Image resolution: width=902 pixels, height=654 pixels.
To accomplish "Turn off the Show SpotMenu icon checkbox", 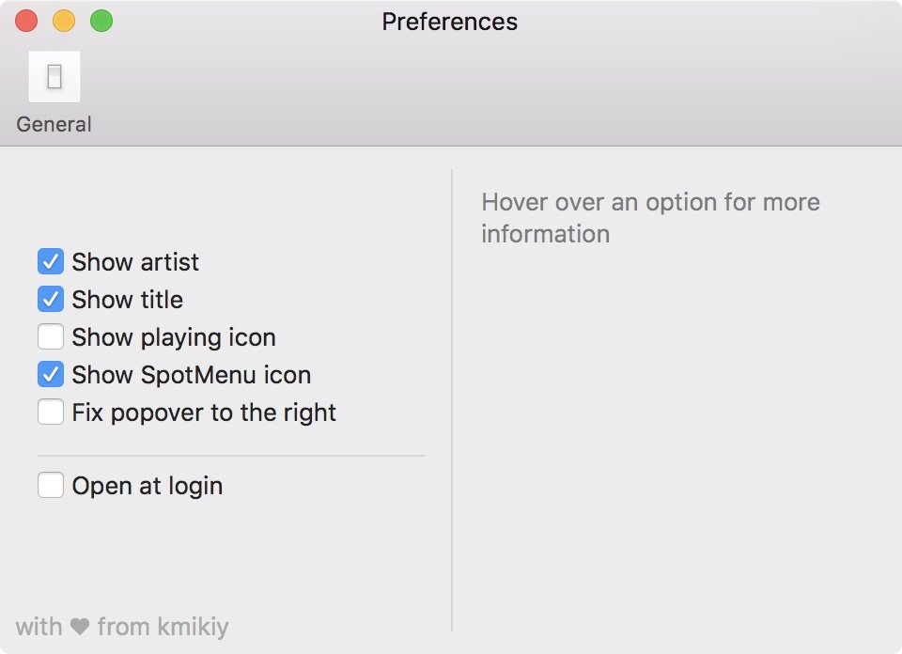I will (51, 374).
